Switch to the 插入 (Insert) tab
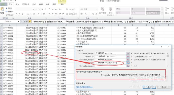 tap(17, 4)
